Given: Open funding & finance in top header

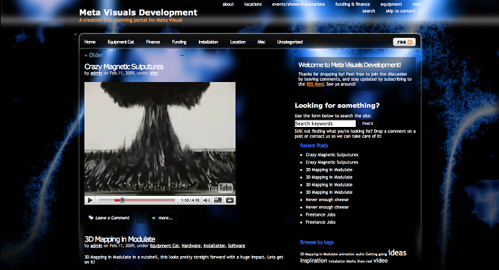Looking at the screenshot, I should pos(352,4).
